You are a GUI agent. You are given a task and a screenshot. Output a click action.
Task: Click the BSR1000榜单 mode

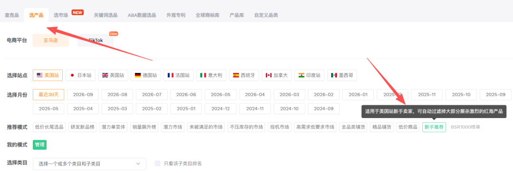pos(465,127)
